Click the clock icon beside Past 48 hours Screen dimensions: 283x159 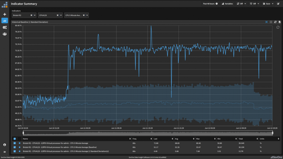point(217,4)
